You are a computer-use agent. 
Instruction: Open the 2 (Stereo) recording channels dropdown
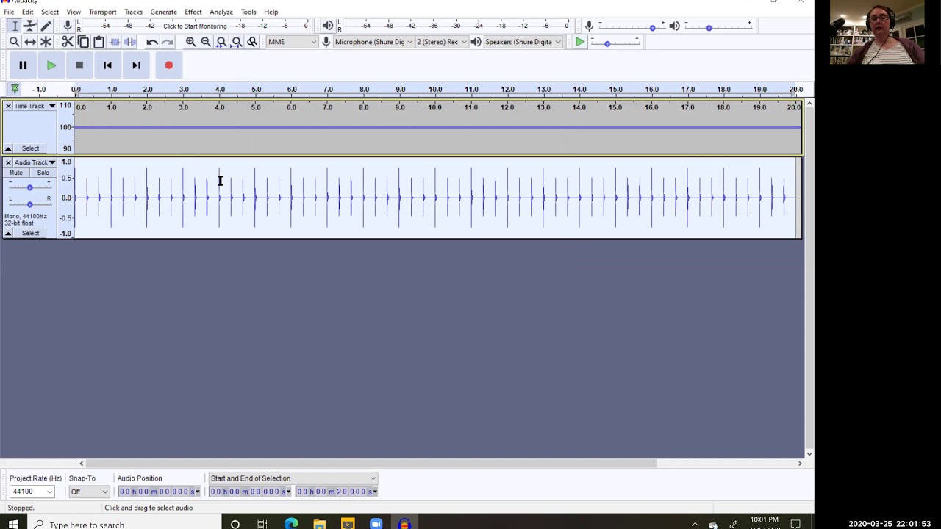click(x=442, y=42)
